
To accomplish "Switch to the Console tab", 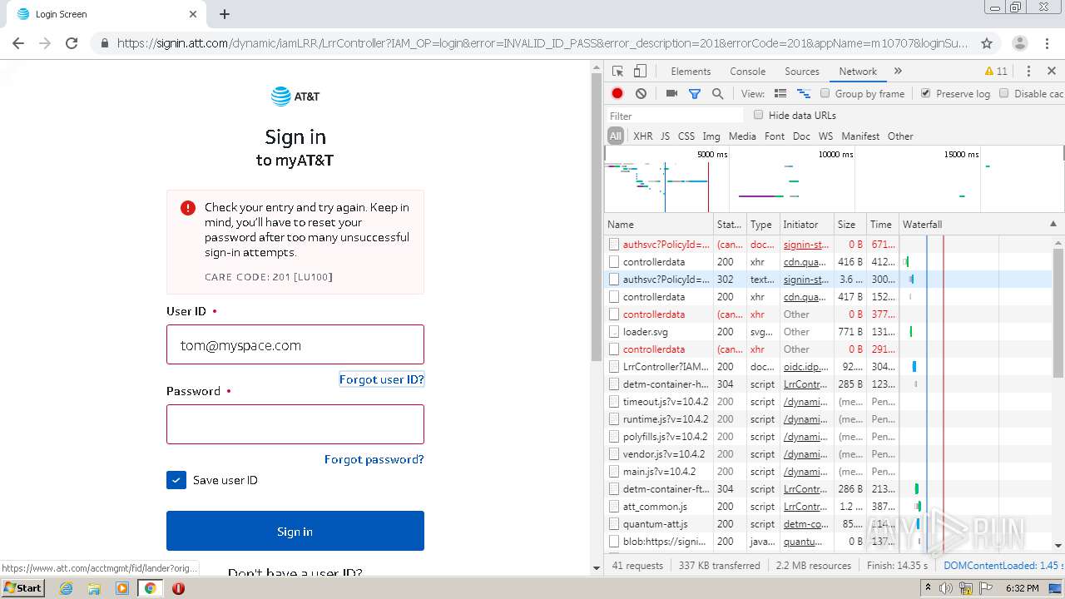I will tap(747, 72).
